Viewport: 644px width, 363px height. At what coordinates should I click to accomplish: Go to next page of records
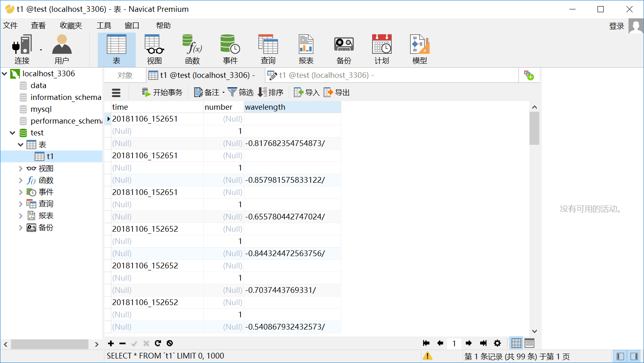coord(469,343)
